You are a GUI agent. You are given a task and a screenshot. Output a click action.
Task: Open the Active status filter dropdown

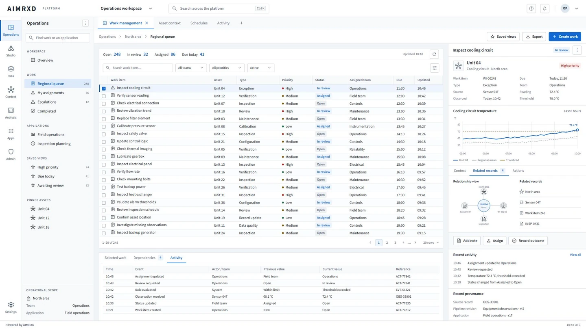[260, 68]
